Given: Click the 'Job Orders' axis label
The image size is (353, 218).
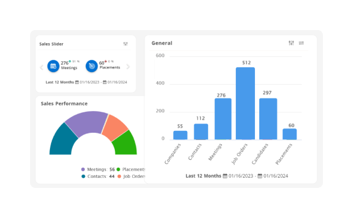Looking at the screenshot, I should point(239,154).
